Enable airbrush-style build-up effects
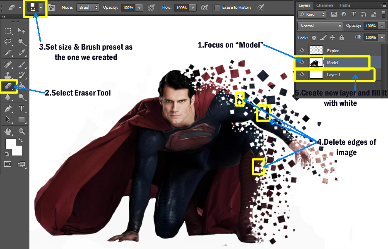 pyautogui.click(x=205, y=8)
